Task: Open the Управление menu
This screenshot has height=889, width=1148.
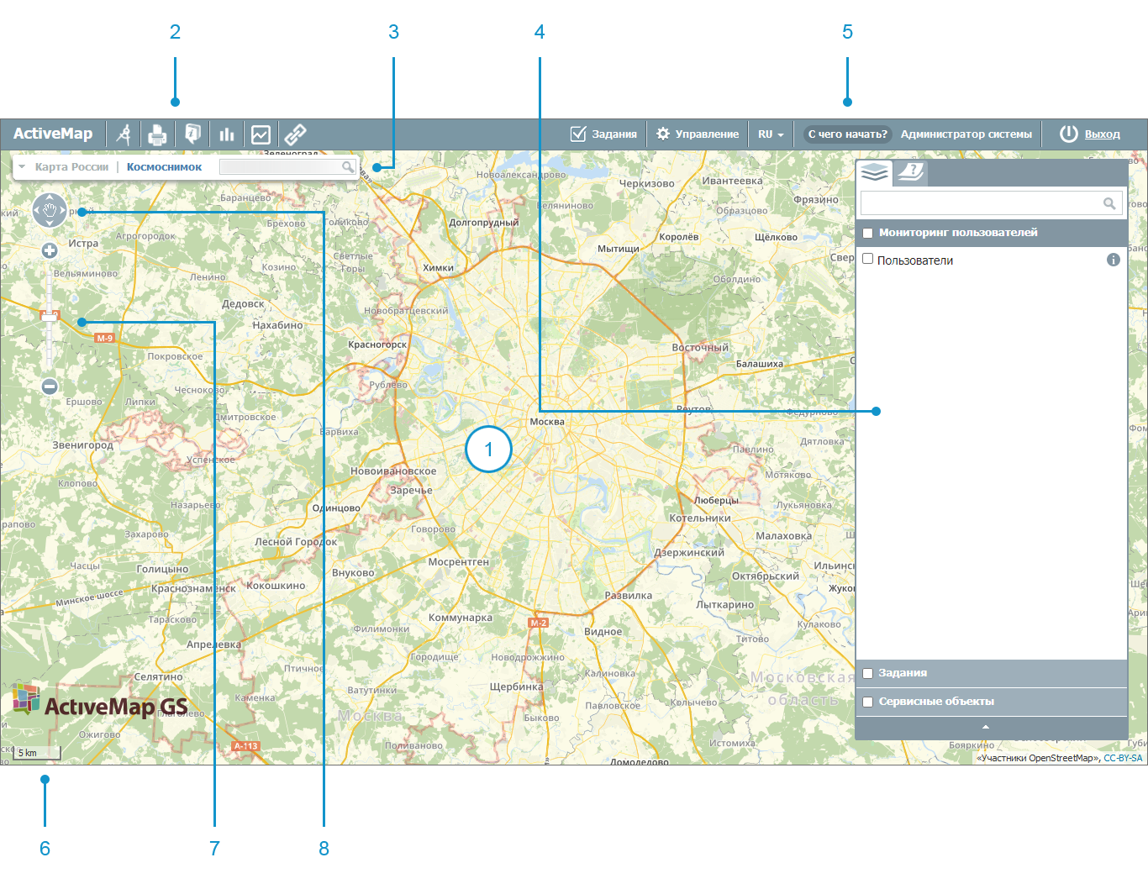Action: click(x=697, y=134)
